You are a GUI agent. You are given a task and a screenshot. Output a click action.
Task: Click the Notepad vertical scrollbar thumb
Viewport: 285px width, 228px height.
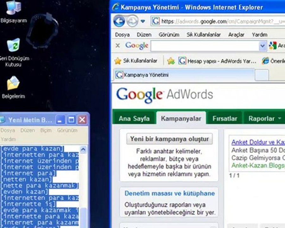point(83,218)
